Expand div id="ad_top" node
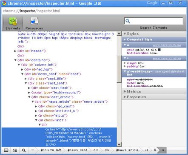Viewport: 188px width, 155px height. [22, 70]
